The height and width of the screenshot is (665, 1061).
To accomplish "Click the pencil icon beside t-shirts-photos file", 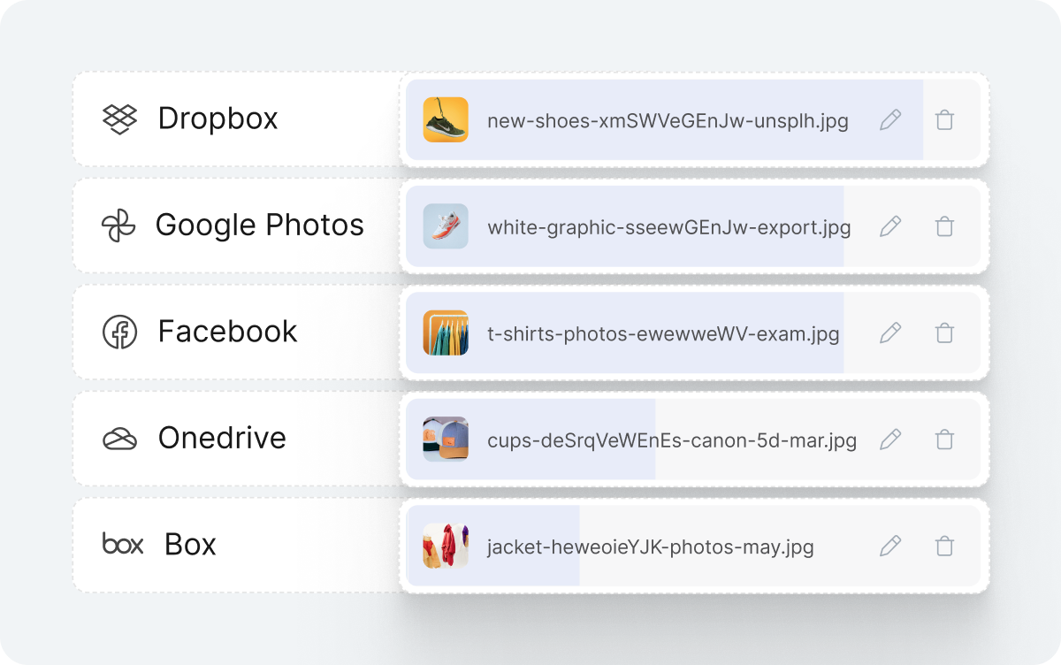I will coord(890,333).
